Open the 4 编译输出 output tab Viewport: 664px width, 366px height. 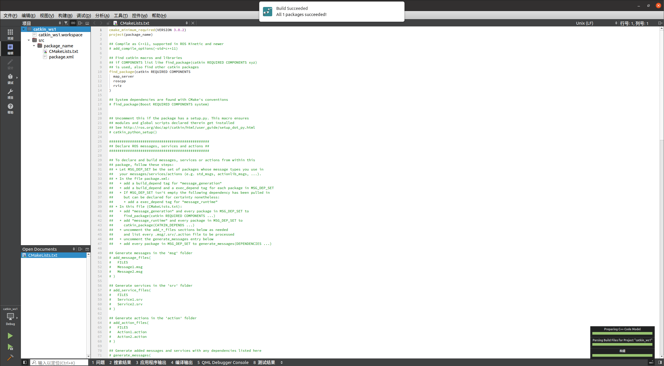182,362
